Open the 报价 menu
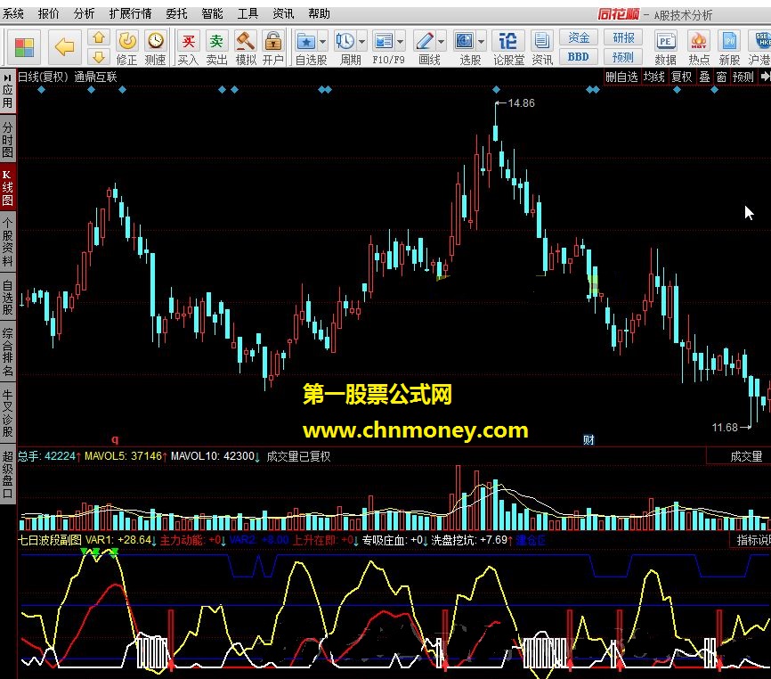 (49, 13)
